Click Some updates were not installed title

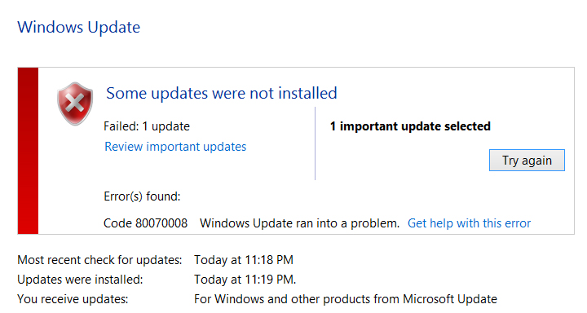[x=222, y=93]
